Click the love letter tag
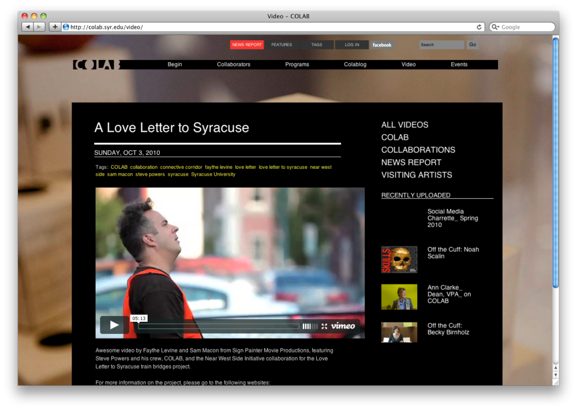 245,167
